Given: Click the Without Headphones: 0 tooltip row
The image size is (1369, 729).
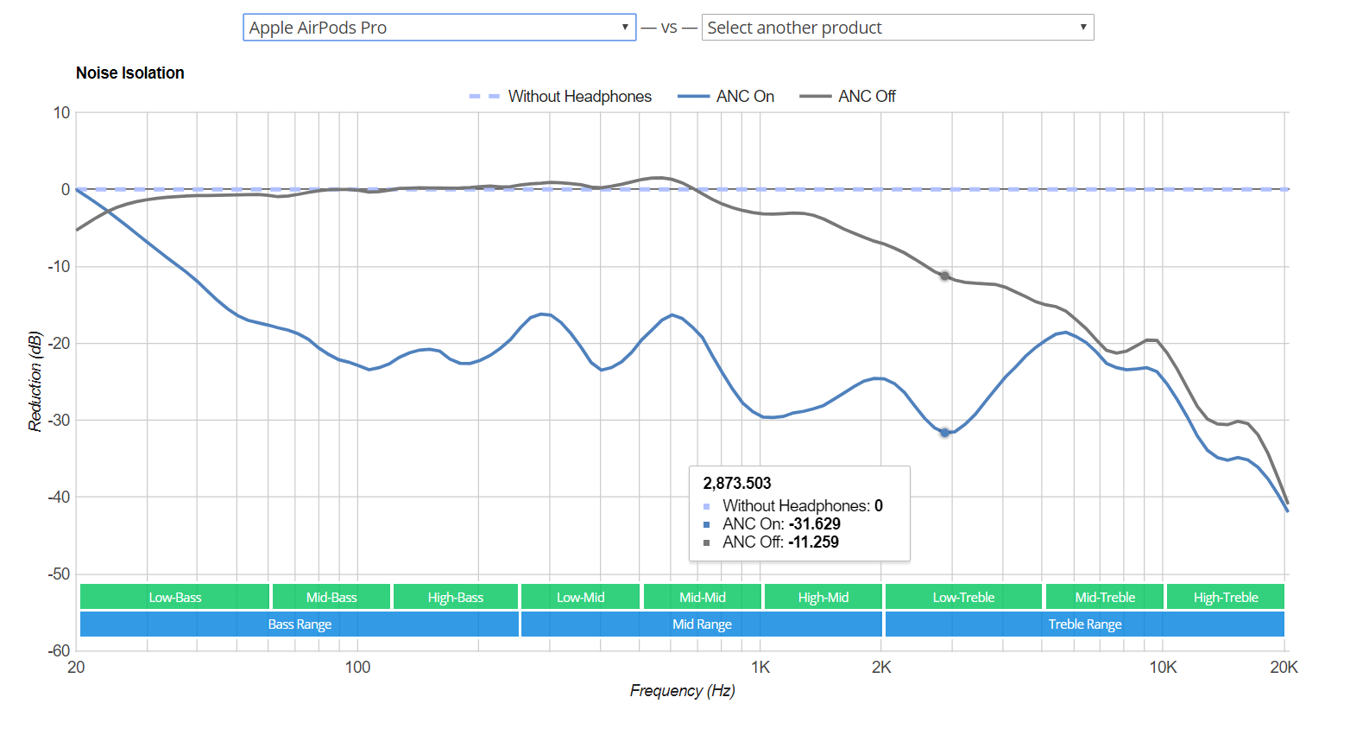Looking at the screenshot, I should pyautogui.click(x=793, y=506).
